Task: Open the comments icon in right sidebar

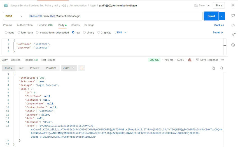Action: pyautogui.click(x=233, y=15)
